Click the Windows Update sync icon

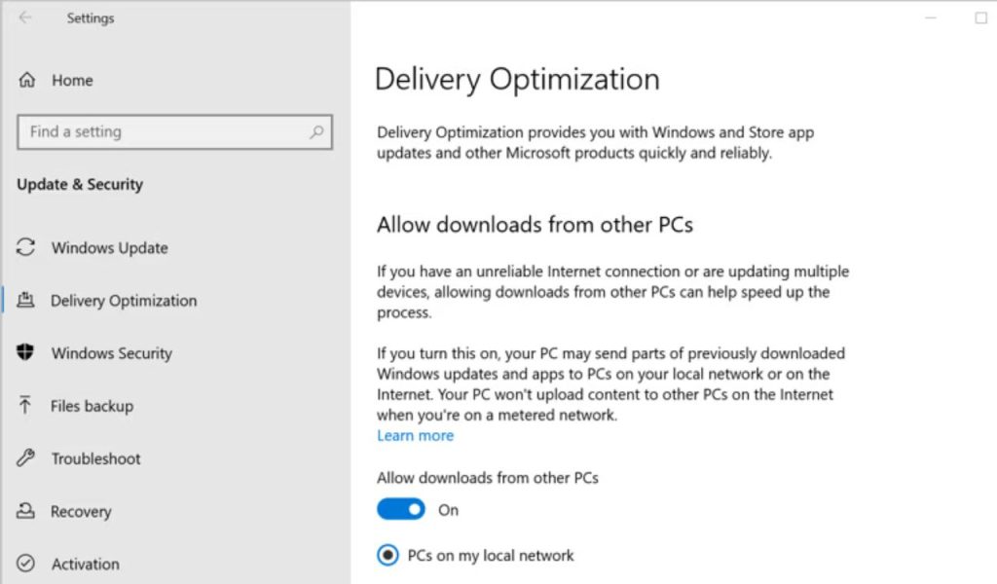point(26,247)
